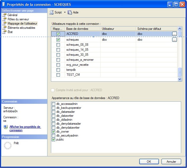
Task: Click connection properties icon beside link
Action: (x=6, y=127)
